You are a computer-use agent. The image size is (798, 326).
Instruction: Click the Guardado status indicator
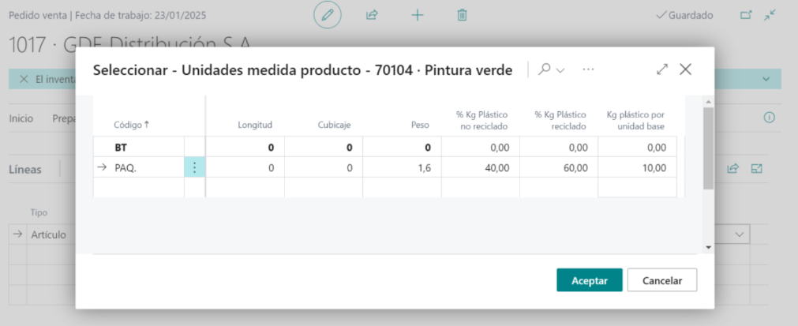(x=684, y=15)
